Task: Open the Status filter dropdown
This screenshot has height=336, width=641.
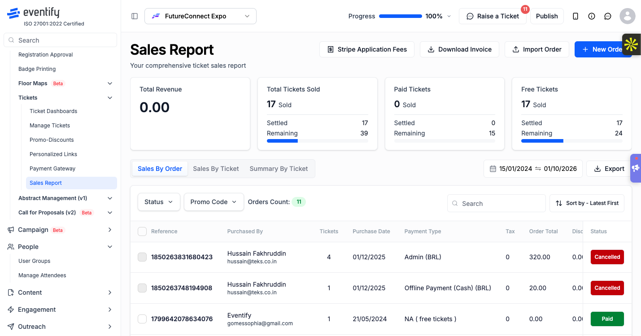Action: (159, 202)
